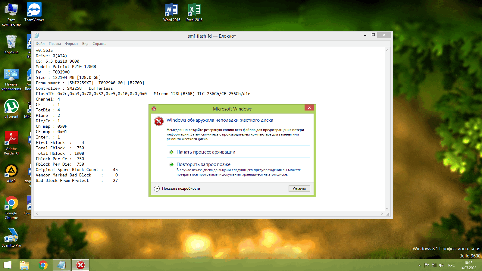Open Google Chrome from the taskbar
This screenshot has width=482, height=271.
click(x=43, y=265)
